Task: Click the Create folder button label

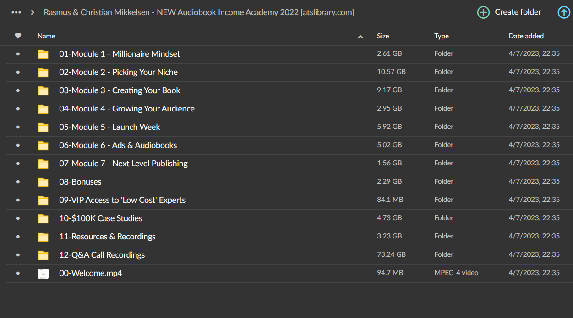Action: (518, 12)
